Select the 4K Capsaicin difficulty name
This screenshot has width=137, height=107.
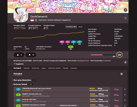26,91
